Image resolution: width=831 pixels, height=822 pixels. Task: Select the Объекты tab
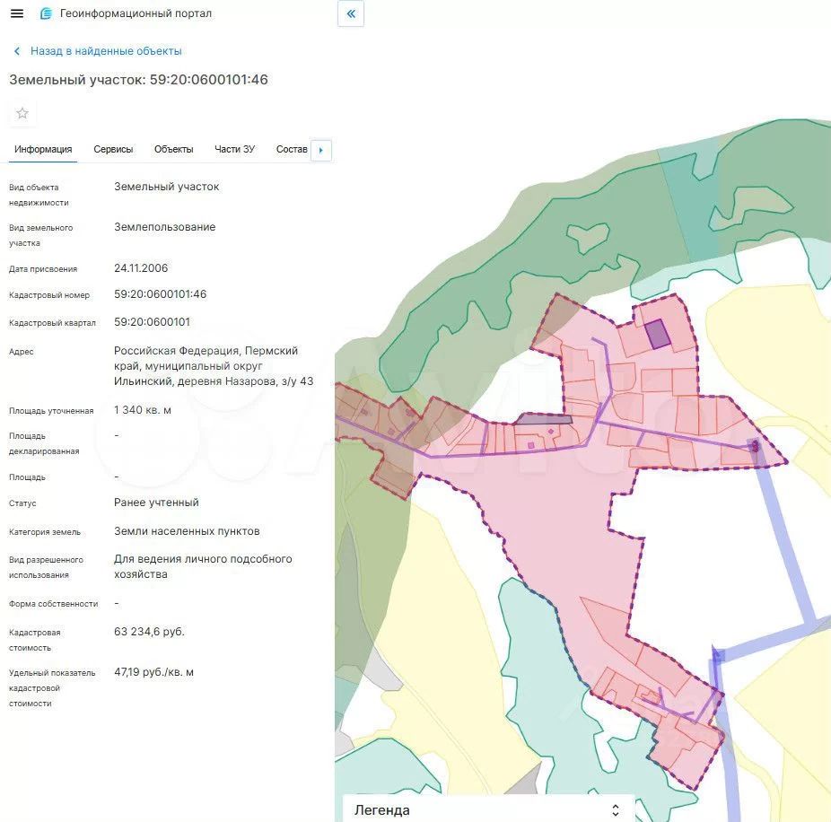[x=173, y=149]
